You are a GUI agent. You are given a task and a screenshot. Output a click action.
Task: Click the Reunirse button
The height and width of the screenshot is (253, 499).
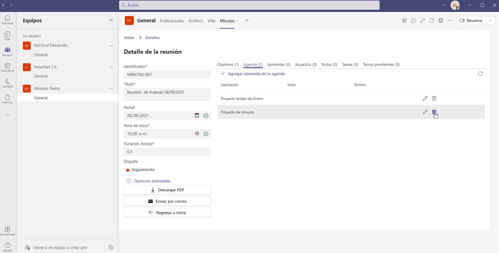[471, 21]
